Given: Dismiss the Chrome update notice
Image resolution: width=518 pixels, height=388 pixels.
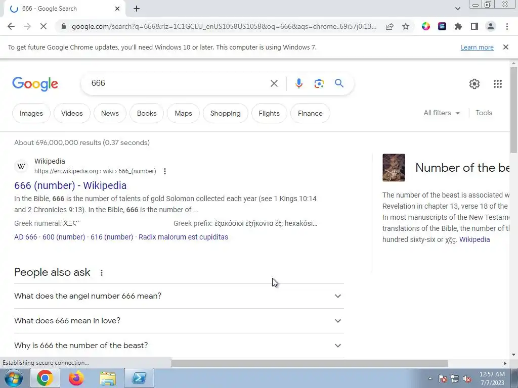Looking at the screenshot, I should pyautogui.click(x=505, y=47).
